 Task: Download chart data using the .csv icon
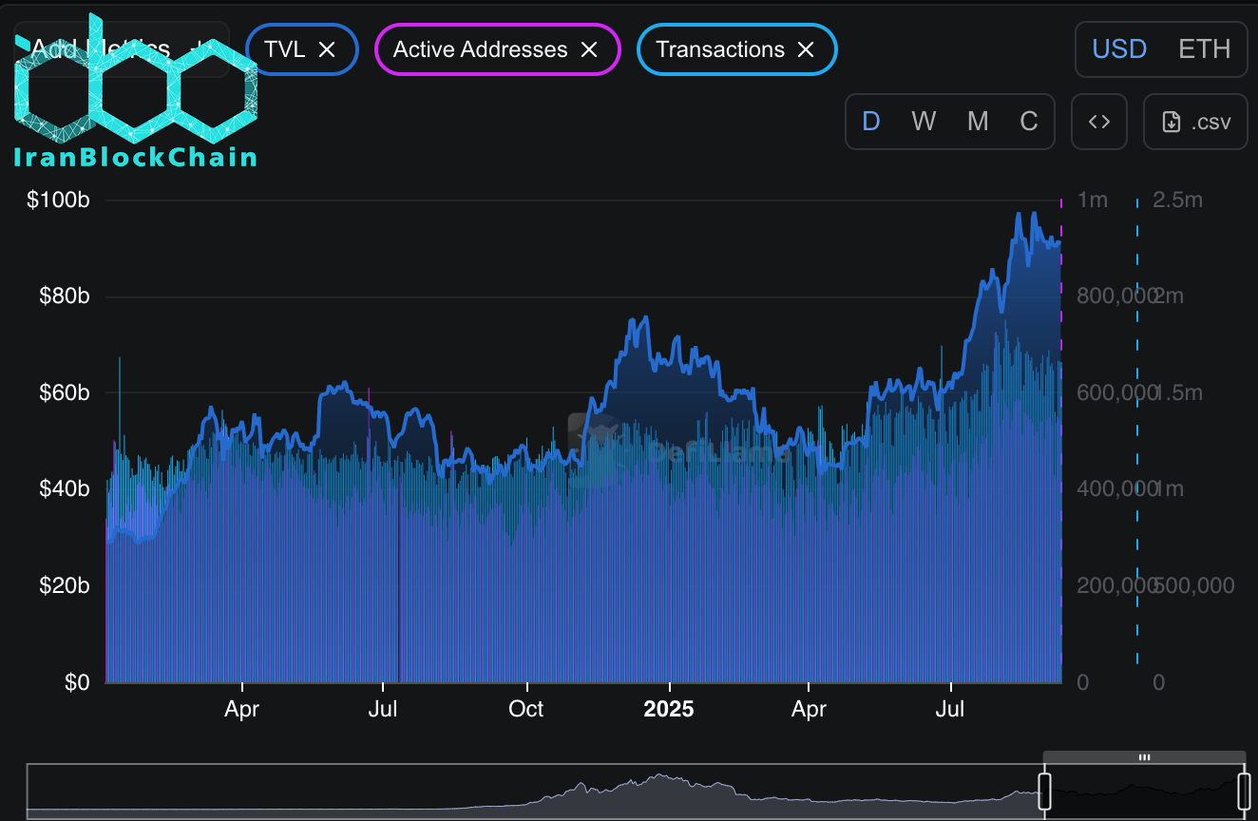[x=1195, y=122]
